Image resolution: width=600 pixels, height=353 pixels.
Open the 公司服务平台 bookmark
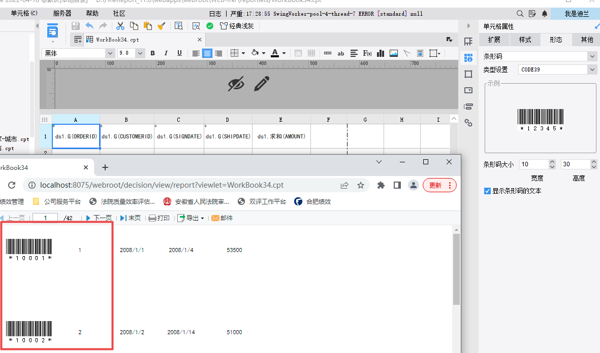coord(57,202)
